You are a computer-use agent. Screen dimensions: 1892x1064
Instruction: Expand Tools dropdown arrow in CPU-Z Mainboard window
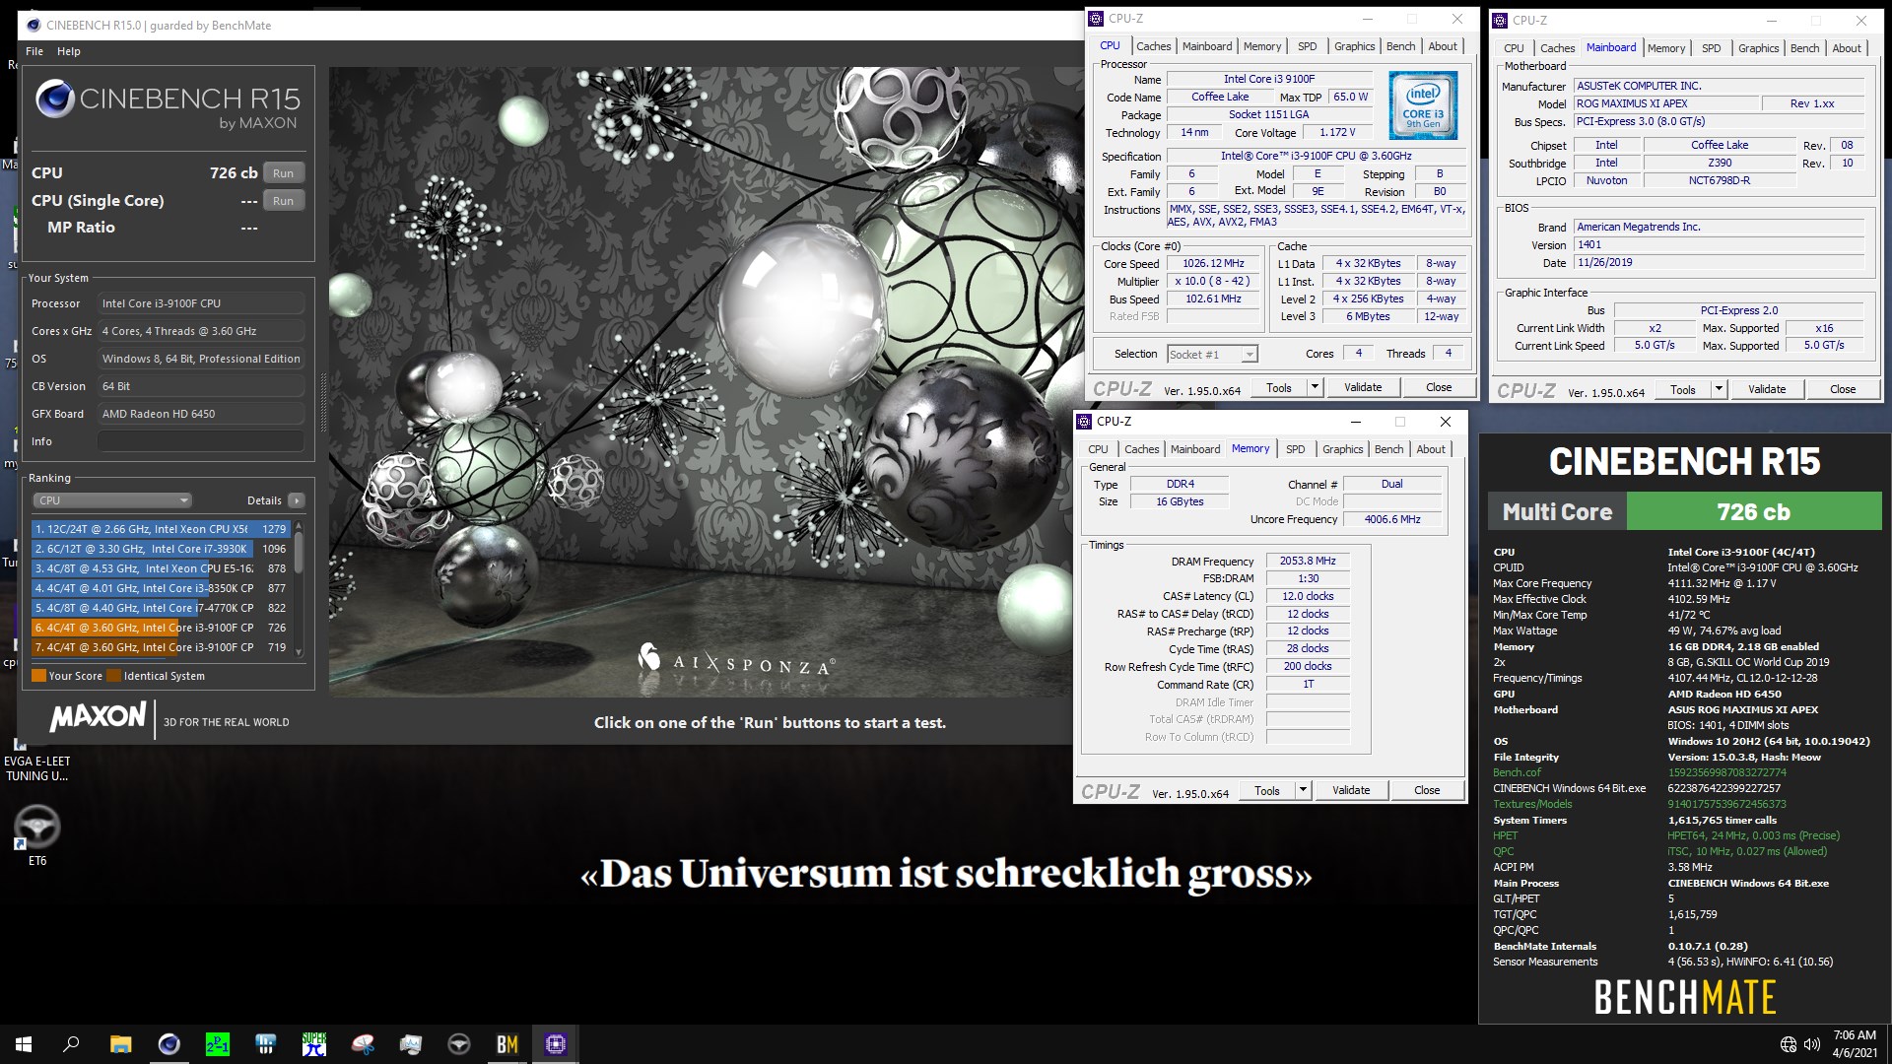coord(1719,389)
